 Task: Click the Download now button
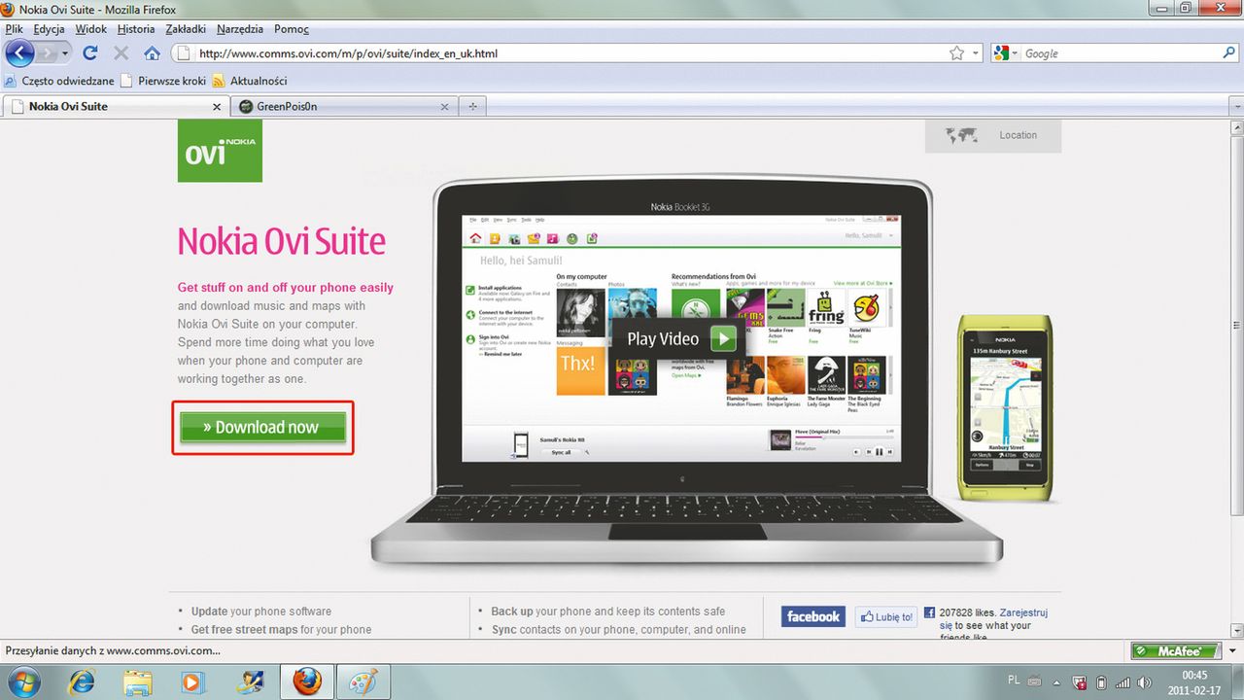tap(262, 427)
